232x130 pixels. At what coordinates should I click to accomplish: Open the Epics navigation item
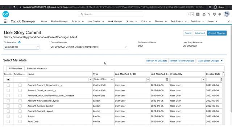tap(144, 21)
